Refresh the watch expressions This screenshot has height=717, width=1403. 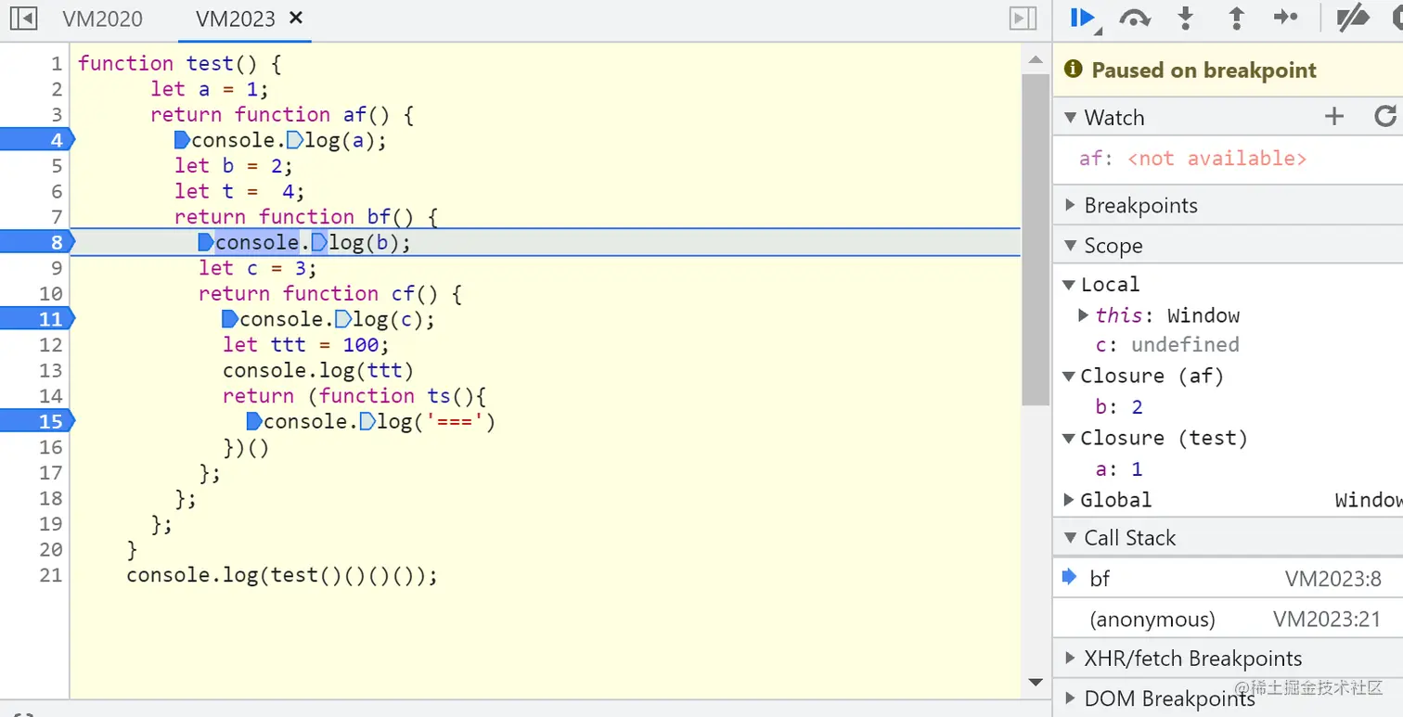pyautogui.click(x=1385, y=116)
